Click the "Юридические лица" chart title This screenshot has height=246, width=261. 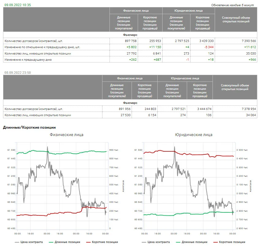(194, 134)
